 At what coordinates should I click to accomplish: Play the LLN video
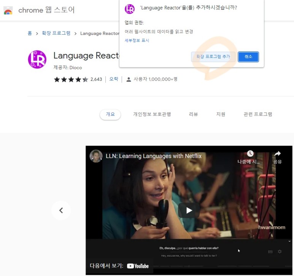click(189, 210)
